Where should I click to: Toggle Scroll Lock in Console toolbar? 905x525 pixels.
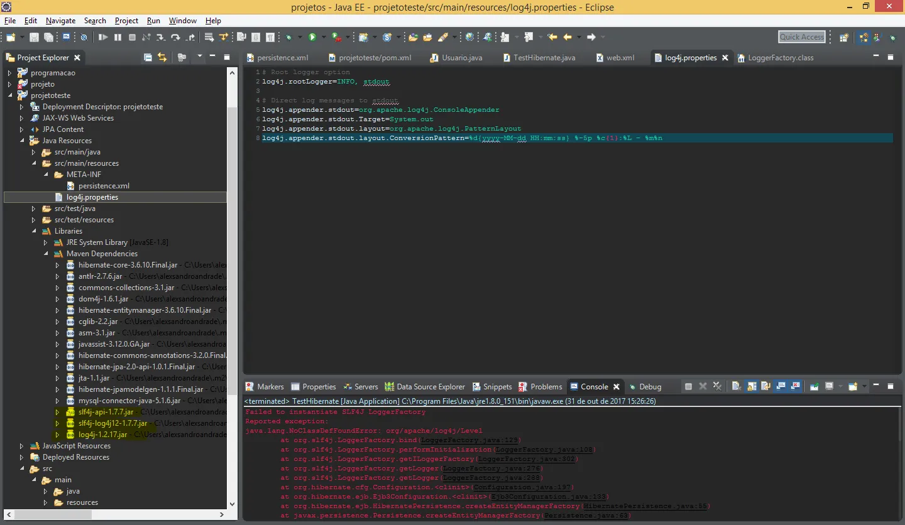[x=751, y=387]
